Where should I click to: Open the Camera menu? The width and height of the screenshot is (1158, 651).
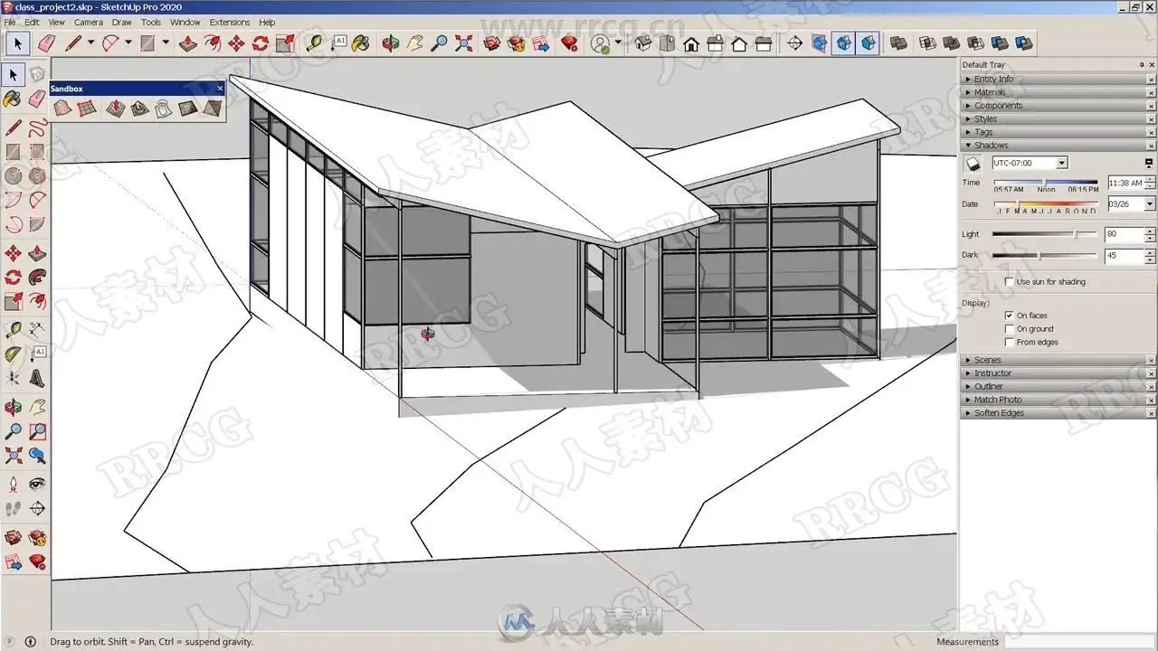pyautogui.click(x=88, y=22)
